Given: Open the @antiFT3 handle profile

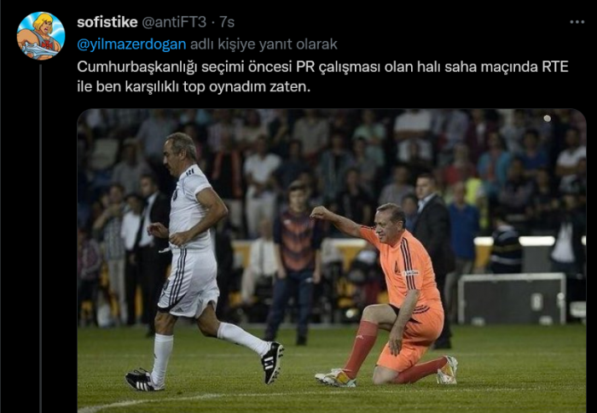Looking at the screenshot, I should pyautogui.click(x=174, y=22).
